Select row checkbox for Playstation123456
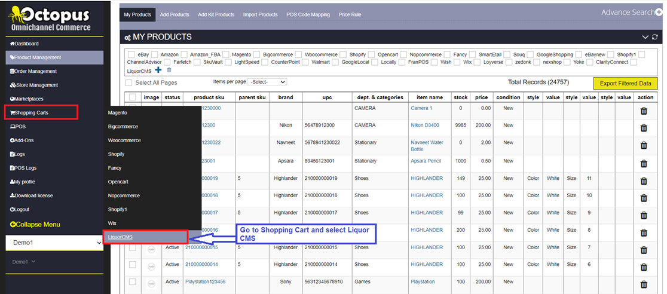 click(133, 281)
